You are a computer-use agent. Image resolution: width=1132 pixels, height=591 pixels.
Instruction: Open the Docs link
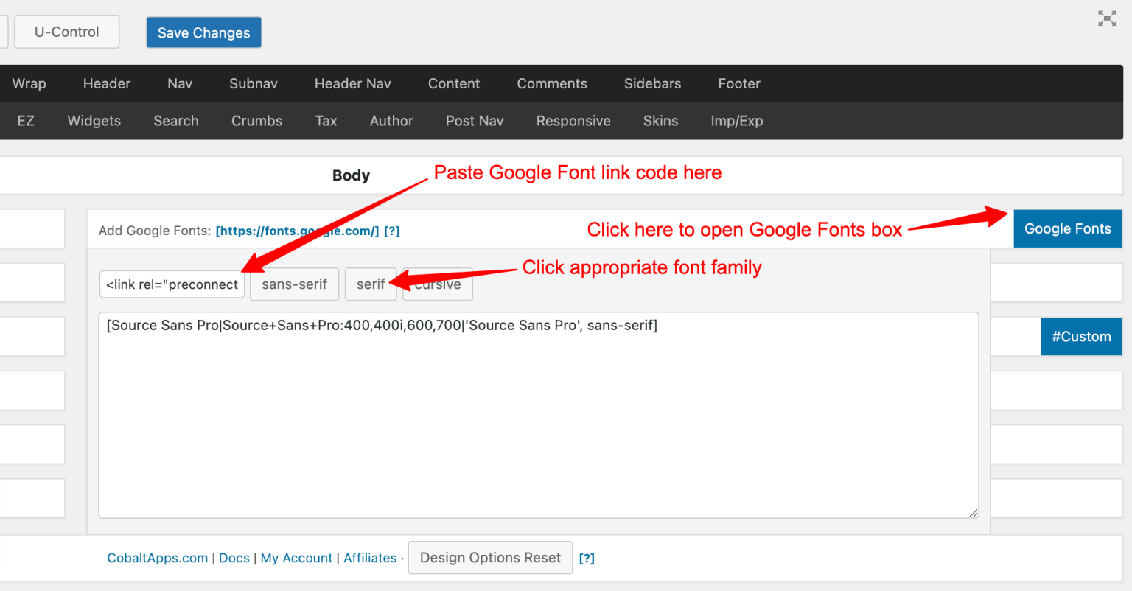click(x=234, y=558)
